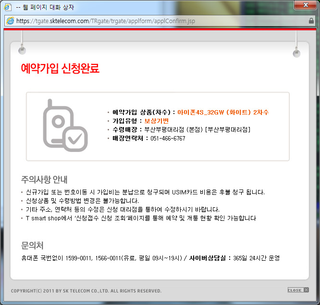Click the IE page icon beside the URL
The height and width of the screenshot is (305, 320).
pyautogui.click(x=10, y=21)
